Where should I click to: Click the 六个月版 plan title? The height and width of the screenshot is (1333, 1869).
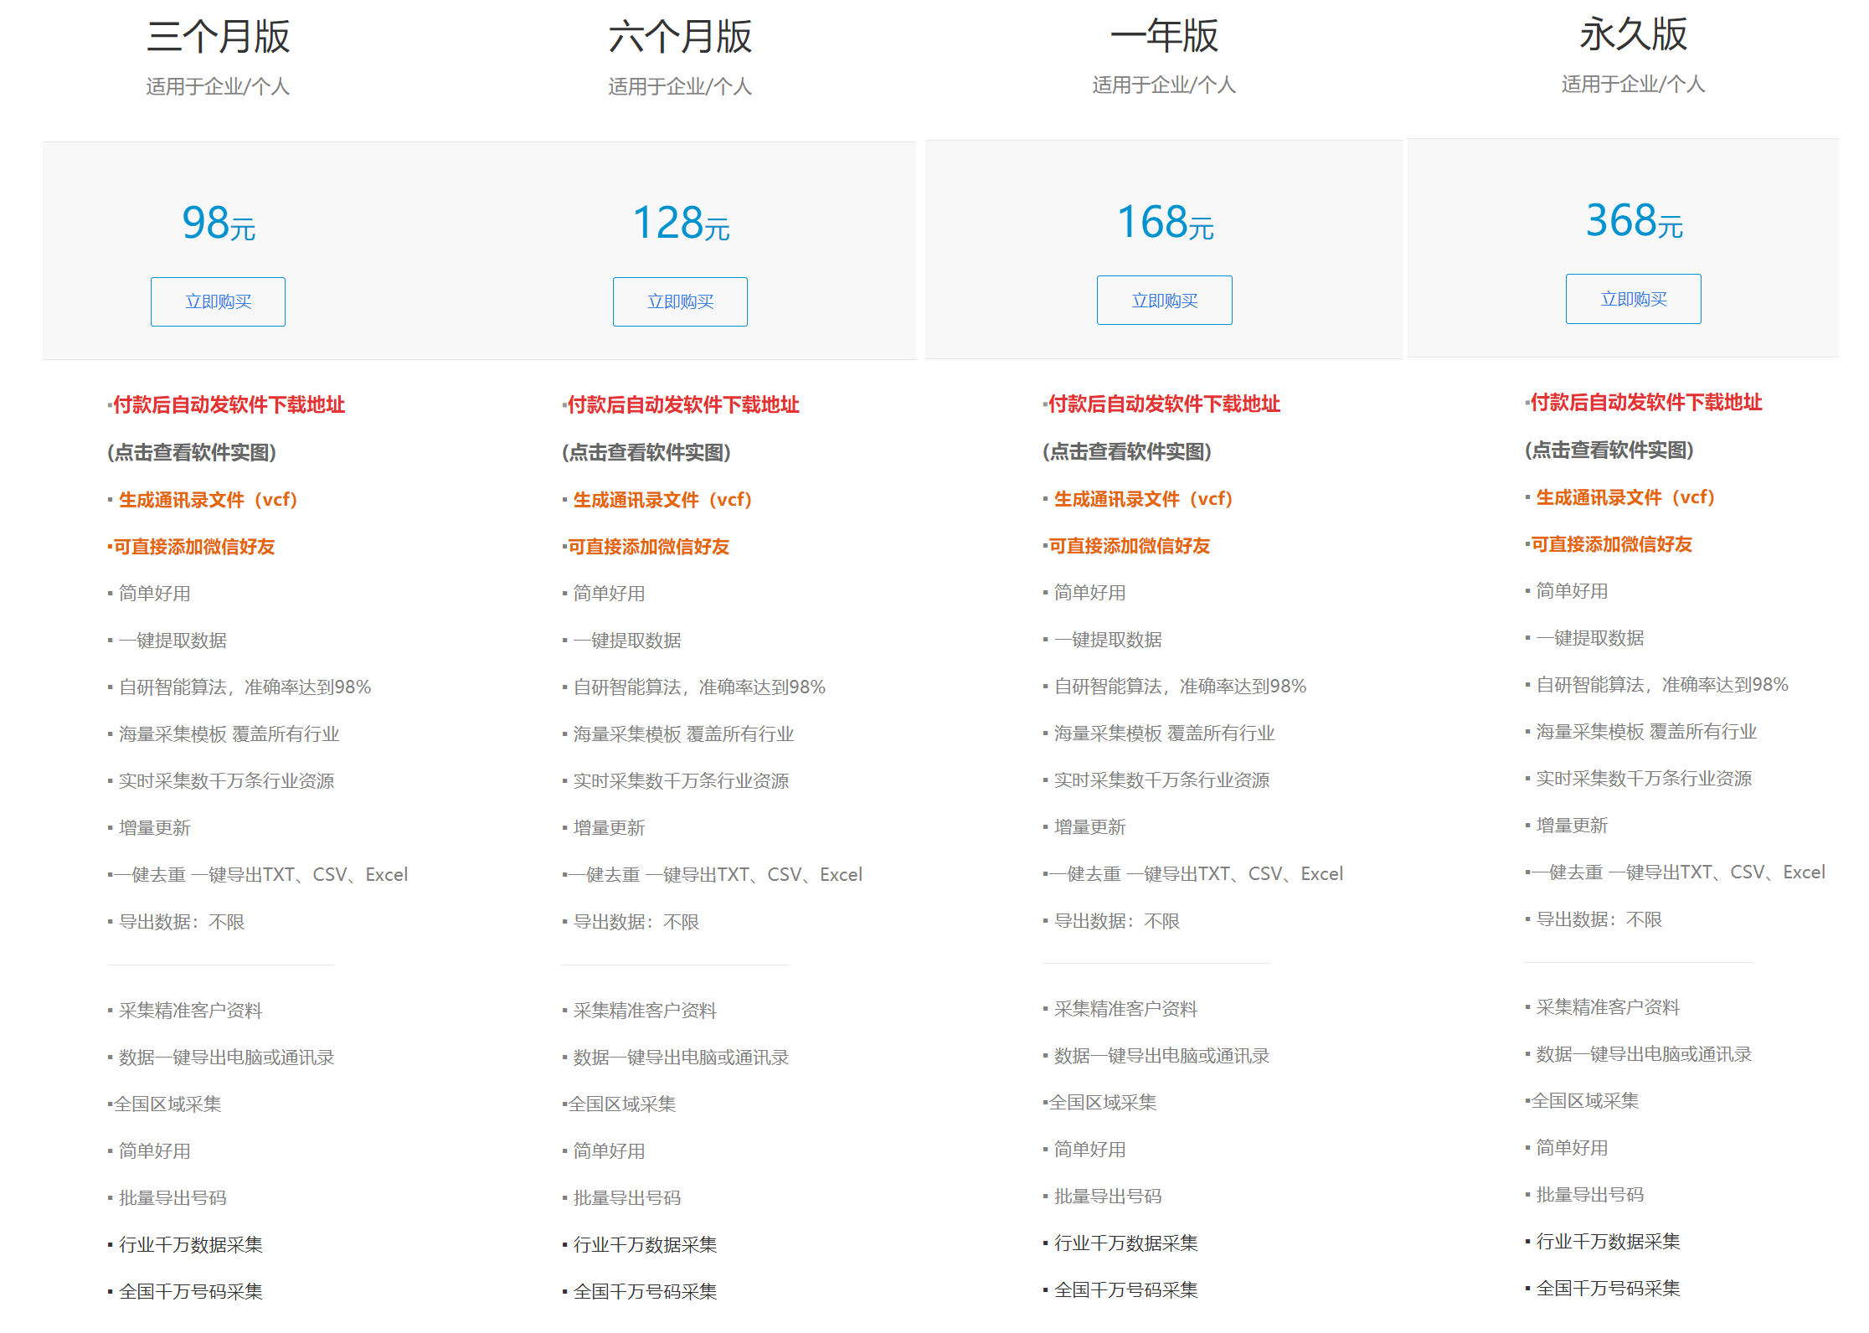680,37
